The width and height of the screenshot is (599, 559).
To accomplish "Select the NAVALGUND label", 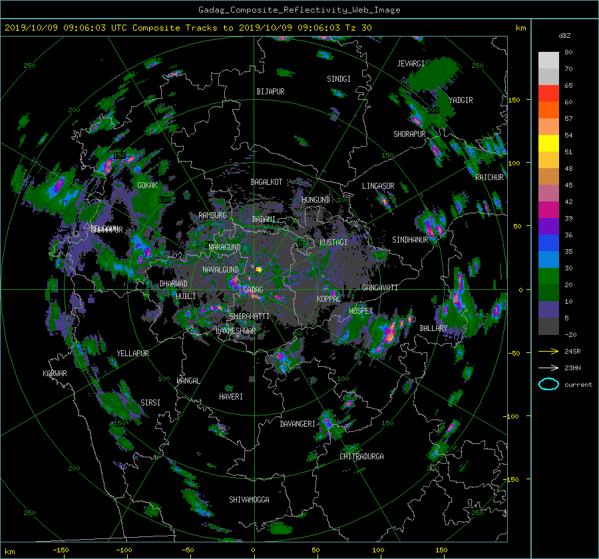I will 220,270.
